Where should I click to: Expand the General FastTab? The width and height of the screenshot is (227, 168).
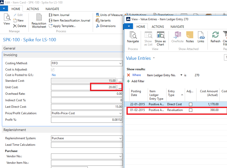tap(62, 48)
